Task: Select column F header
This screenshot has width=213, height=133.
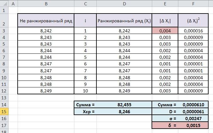Action: 193,4
